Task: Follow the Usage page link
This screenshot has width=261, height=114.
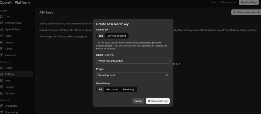Action: point(80,37)
